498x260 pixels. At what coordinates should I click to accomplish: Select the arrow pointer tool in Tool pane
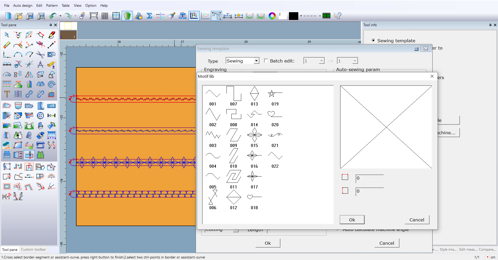[x=7, y=35]
